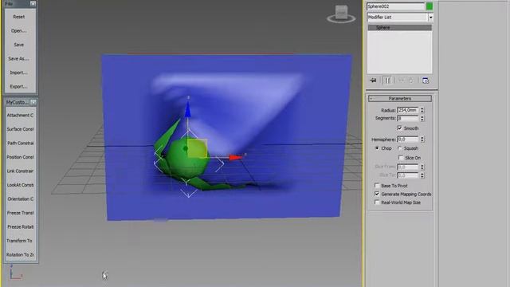Click Link Constraint button

click(20, 171)
